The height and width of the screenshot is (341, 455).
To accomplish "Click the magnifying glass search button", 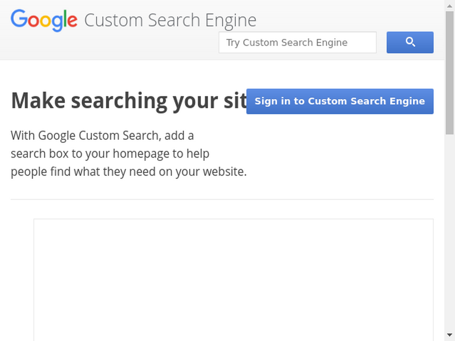I will click(410, 42).
